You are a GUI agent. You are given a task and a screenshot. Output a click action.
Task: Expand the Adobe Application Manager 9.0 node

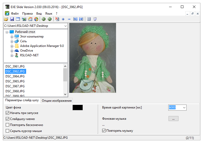pyautogui.click(x=12, y=46)
